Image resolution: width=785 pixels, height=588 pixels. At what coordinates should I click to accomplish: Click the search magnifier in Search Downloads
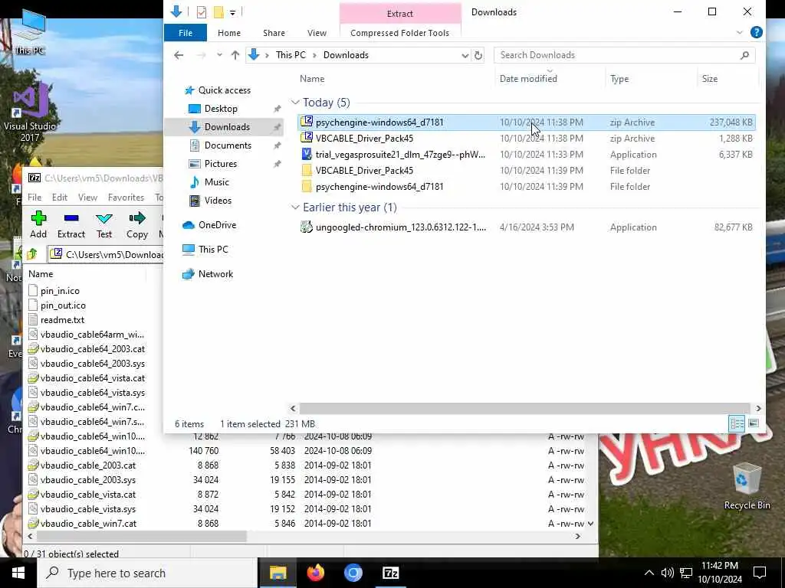click(744, 55)
